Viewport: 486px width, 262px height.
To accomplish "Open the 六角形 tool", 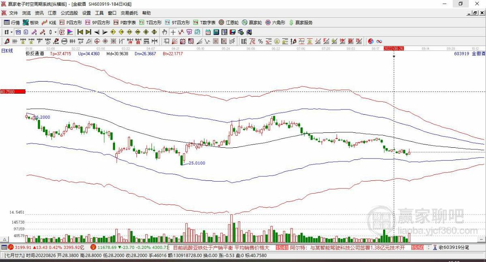I will click(275, 23).
